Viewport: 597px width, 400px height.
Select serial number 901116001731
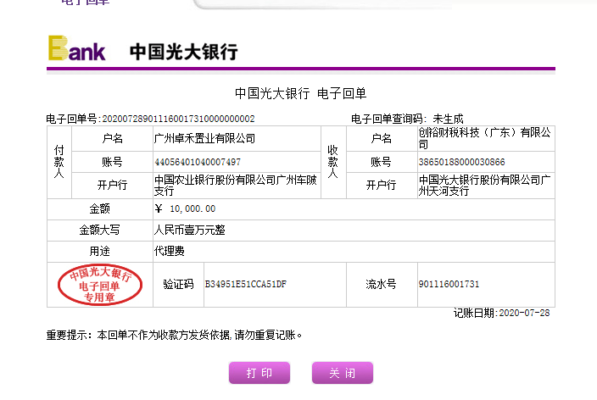(x=449, y=284)
